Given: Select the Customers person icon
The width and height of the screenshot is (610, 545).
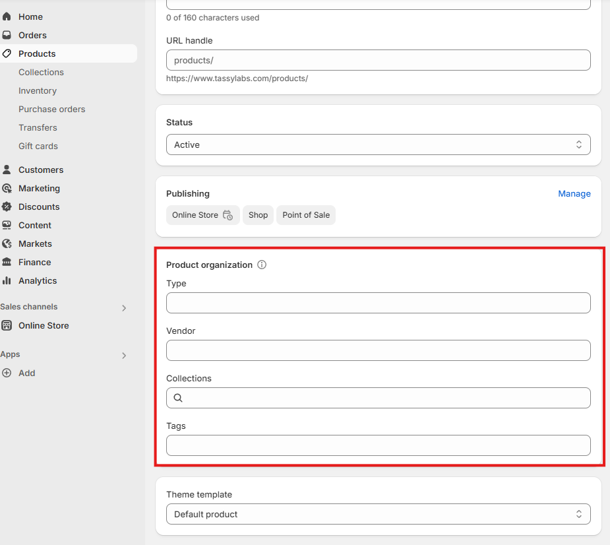Looking at the screenshot, I should (x=7, y=170).
